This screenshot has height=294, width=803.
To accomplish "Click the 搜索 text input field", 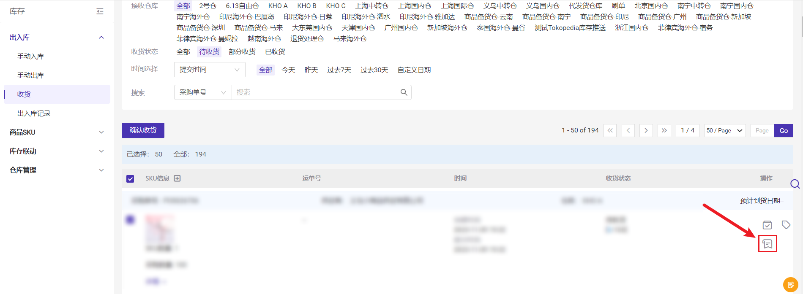I will pyautogui.click(x=315, y=92).
